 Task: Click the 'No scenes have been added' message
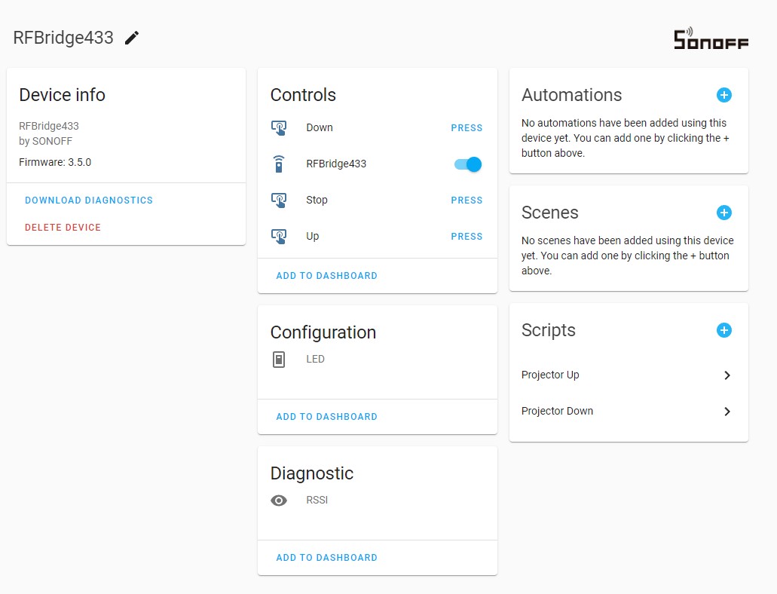click(627, 256)
